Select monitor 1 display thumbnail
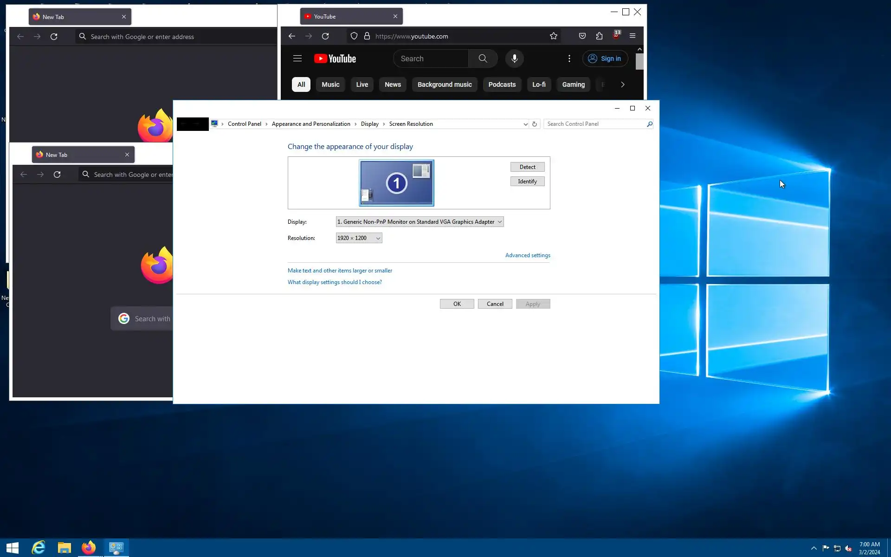The width and height of the screenshot is (891, 557). 396,183
